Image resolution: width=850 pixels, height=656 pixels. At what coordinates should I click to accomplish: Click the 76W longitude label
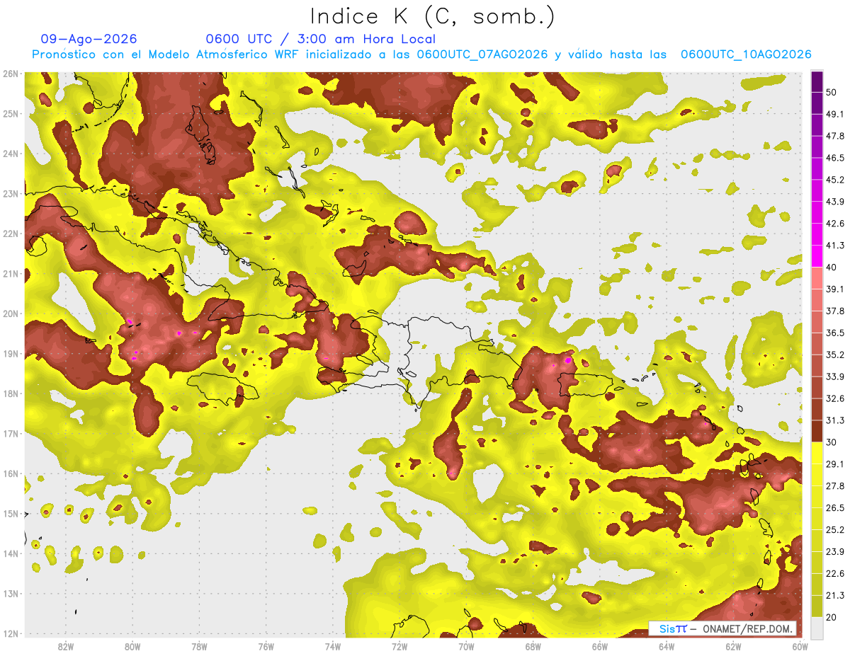(266, 647)
